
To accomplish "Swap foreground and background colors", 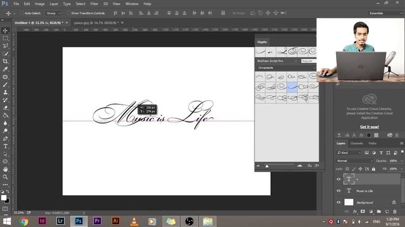I will click(x=8, y=192).
